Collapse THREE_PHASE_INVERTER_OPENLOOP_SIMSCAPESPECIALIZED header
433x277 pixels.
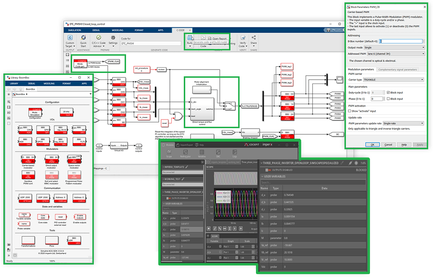[262, 163]
